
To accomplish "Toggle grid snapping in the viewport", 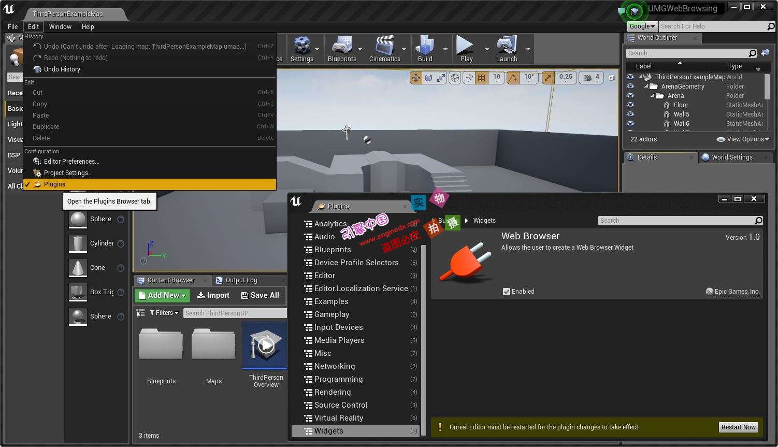I will pyautogui.click(x=482, y=78).
